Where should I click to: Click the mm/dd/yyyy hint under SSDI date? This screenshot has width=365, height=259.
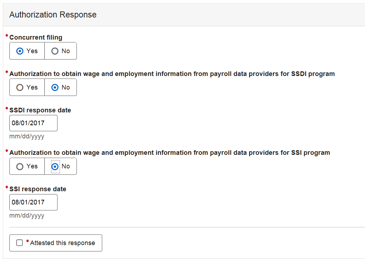tap(27, 137)
